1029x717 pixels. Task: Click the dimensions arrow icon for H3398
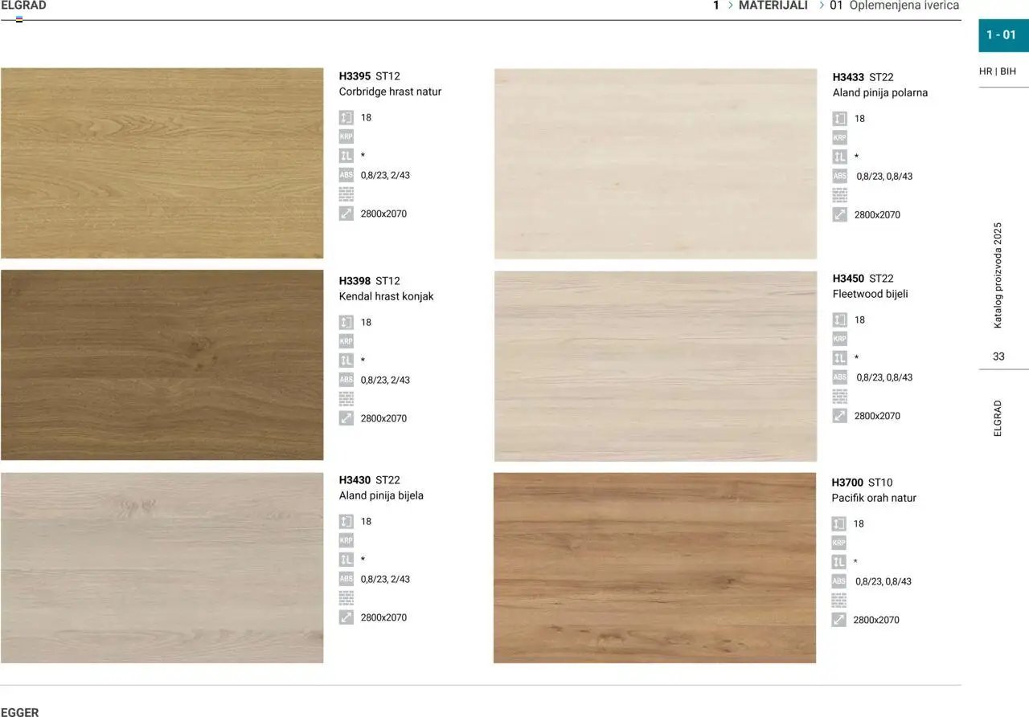346,418
